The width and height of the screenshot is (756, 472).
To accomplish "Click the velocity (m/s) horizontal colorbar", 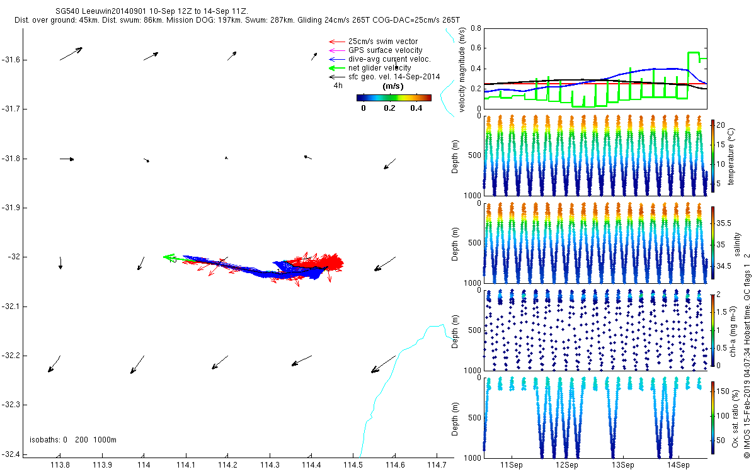I will pos(393,98).
